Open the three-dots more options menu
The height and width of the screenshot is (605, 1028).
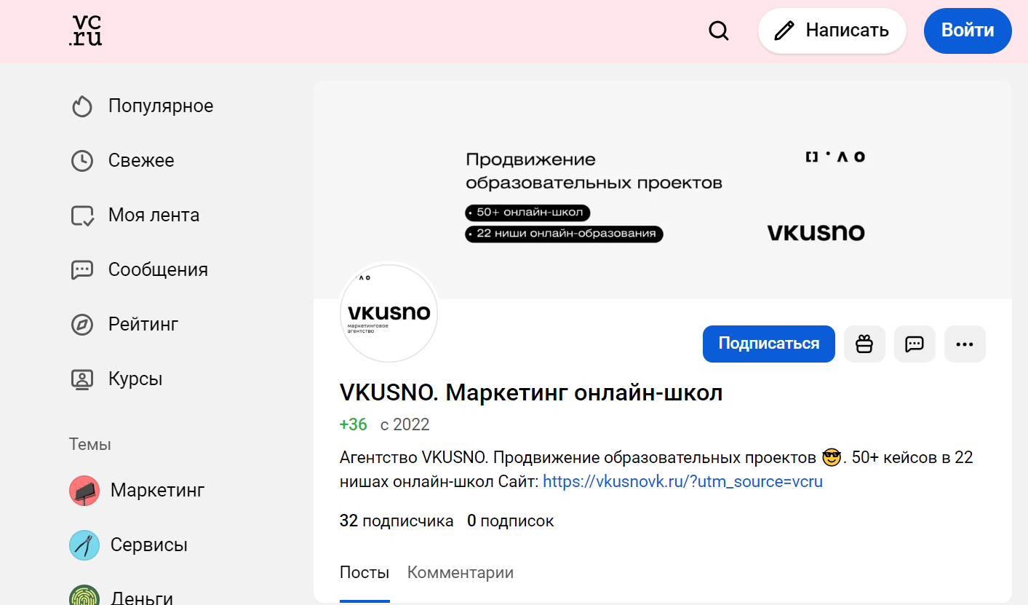pos(965,344)
